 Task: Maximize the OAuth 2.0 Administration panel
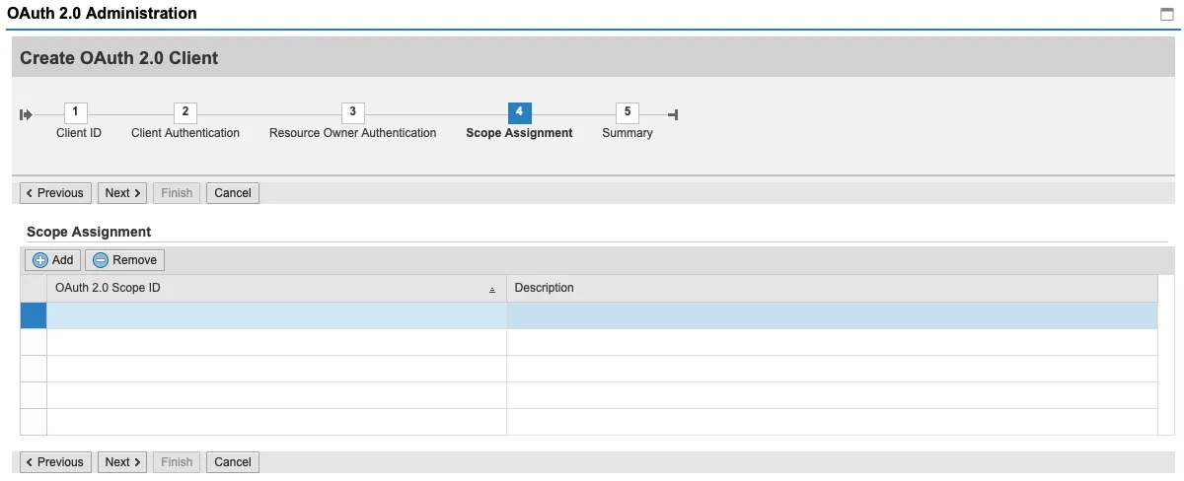(1168, 14)
